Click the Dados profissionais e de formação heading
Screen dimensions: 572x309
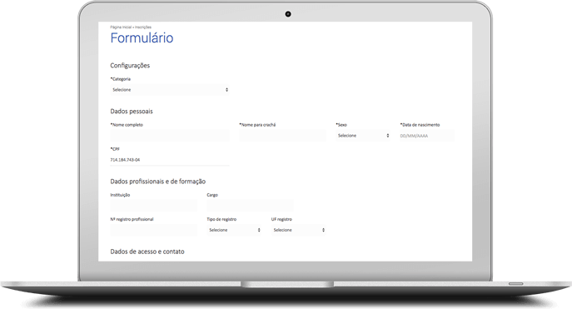pos(158,182)
